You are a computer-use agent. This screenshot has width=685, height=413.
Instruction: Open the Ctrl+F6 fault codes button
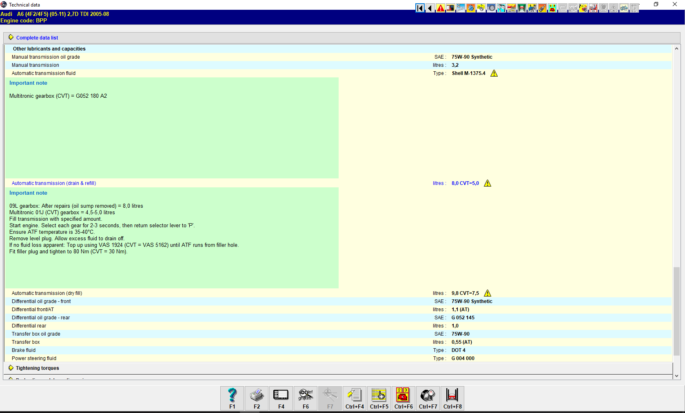coord(403,398)
